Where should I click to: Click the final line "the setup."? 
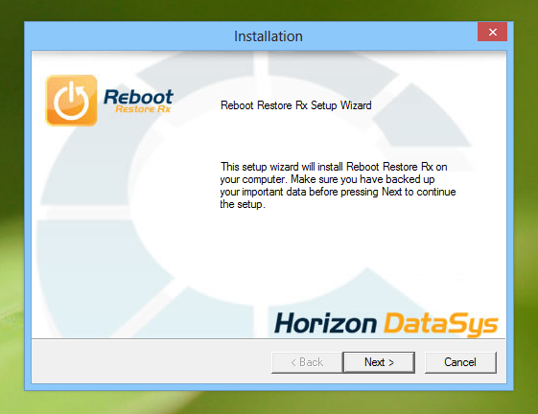click(x=243, y=204)
